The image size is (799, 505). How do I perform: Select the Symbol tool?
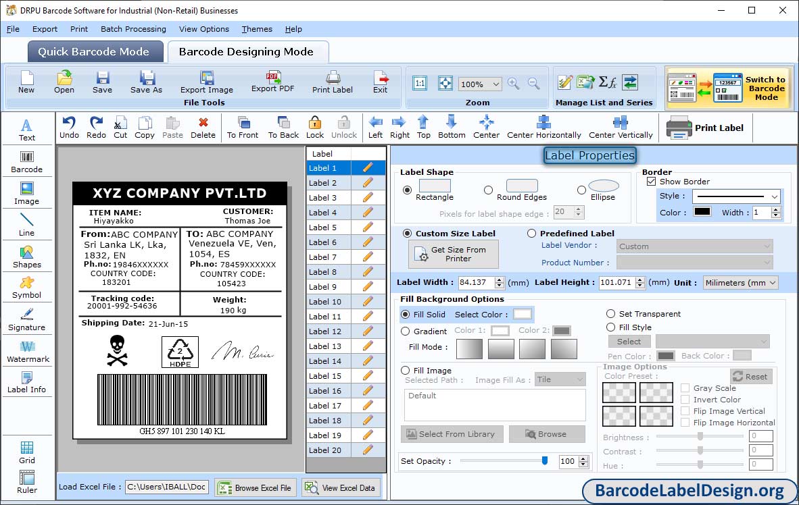click(x=26, y=288)
